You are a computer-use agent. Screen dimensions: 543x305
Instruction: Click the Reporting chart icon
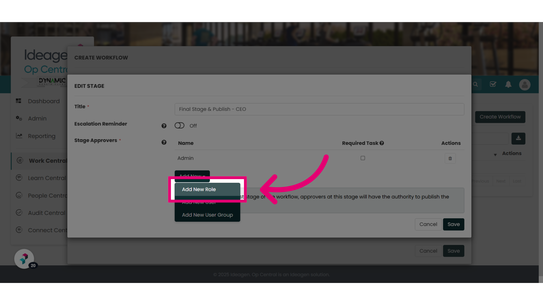coord(19,136)
